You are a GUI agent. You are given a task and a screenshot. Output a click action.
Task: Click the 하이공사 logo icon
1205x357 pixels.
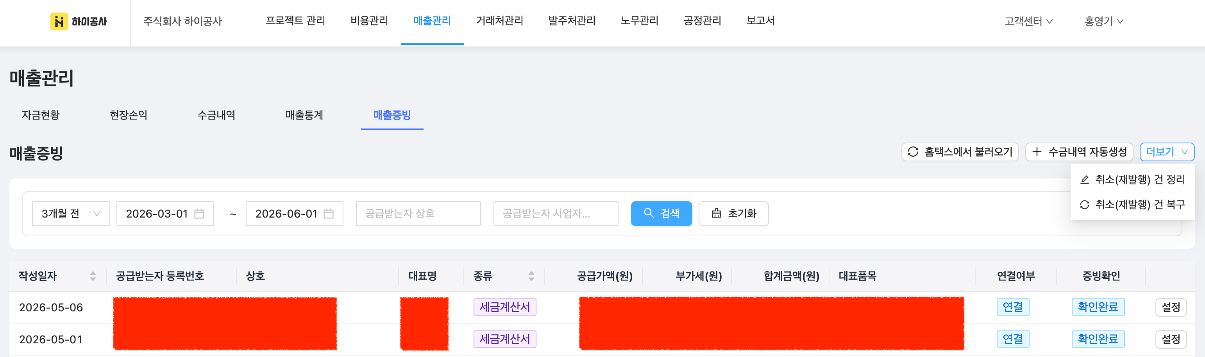[x=59, y=21]
